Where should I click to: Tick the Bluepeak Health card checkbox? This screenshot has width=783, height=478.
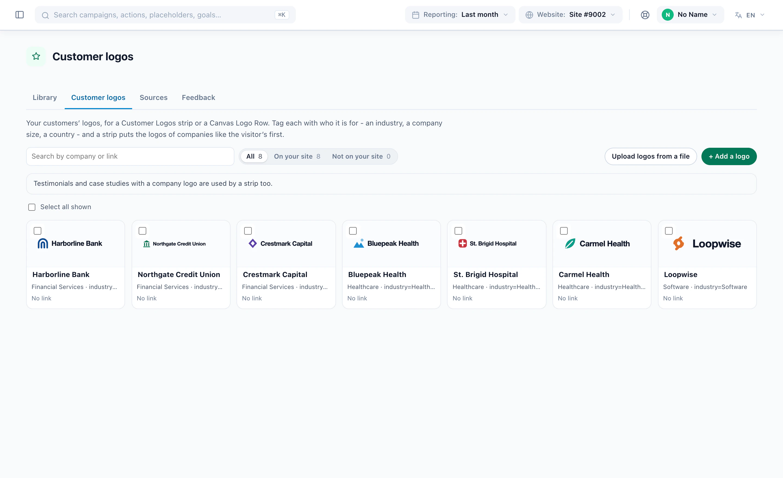click(x=353, y=231)
